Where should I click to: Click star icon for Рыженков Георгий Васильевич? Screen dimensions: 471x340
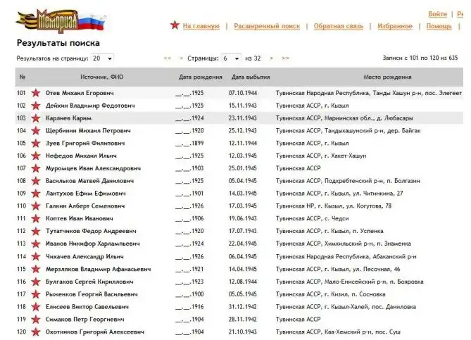(x=35, y=294)
